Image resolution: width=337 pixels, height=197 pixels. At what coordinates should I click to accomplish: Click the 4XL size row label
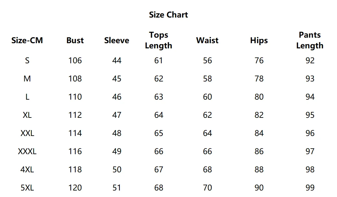pos(27,170)
